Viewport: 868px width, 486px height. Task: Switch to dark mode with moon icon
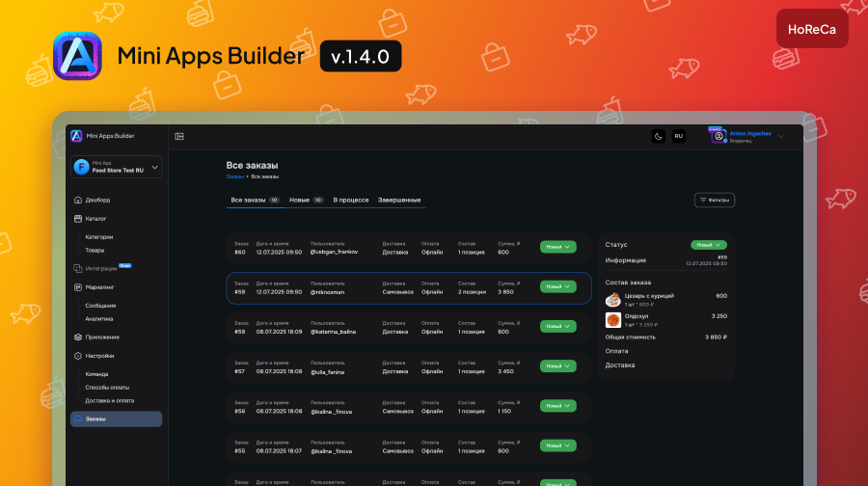point(658,136)
